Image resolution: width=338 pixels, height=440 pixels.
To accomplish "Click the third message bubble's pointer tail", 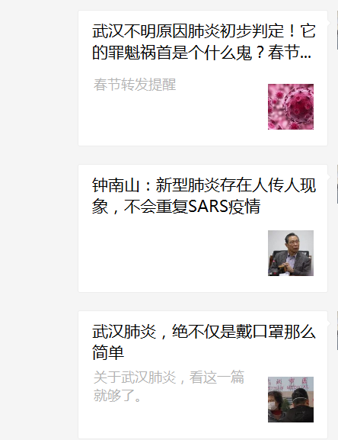I will pos(329,323).
